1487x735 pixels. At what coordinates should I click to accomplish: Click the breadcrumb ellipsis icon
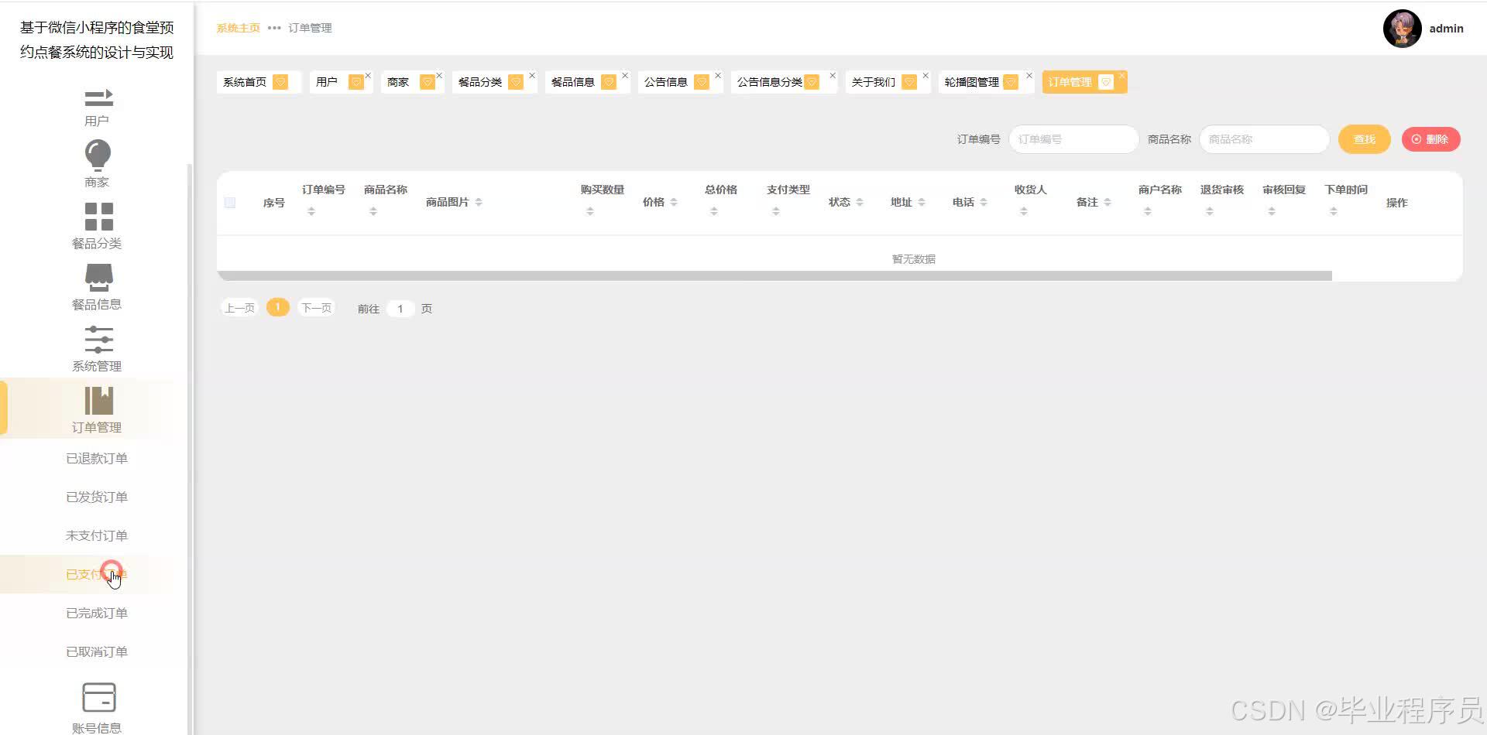click(x=274, y=28)
